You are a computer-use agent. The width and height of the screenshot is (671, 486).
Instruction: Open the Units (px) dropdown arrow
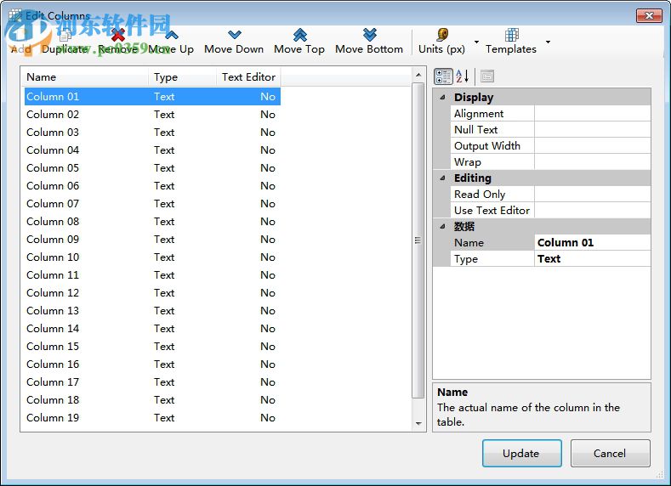pos(476,42)
